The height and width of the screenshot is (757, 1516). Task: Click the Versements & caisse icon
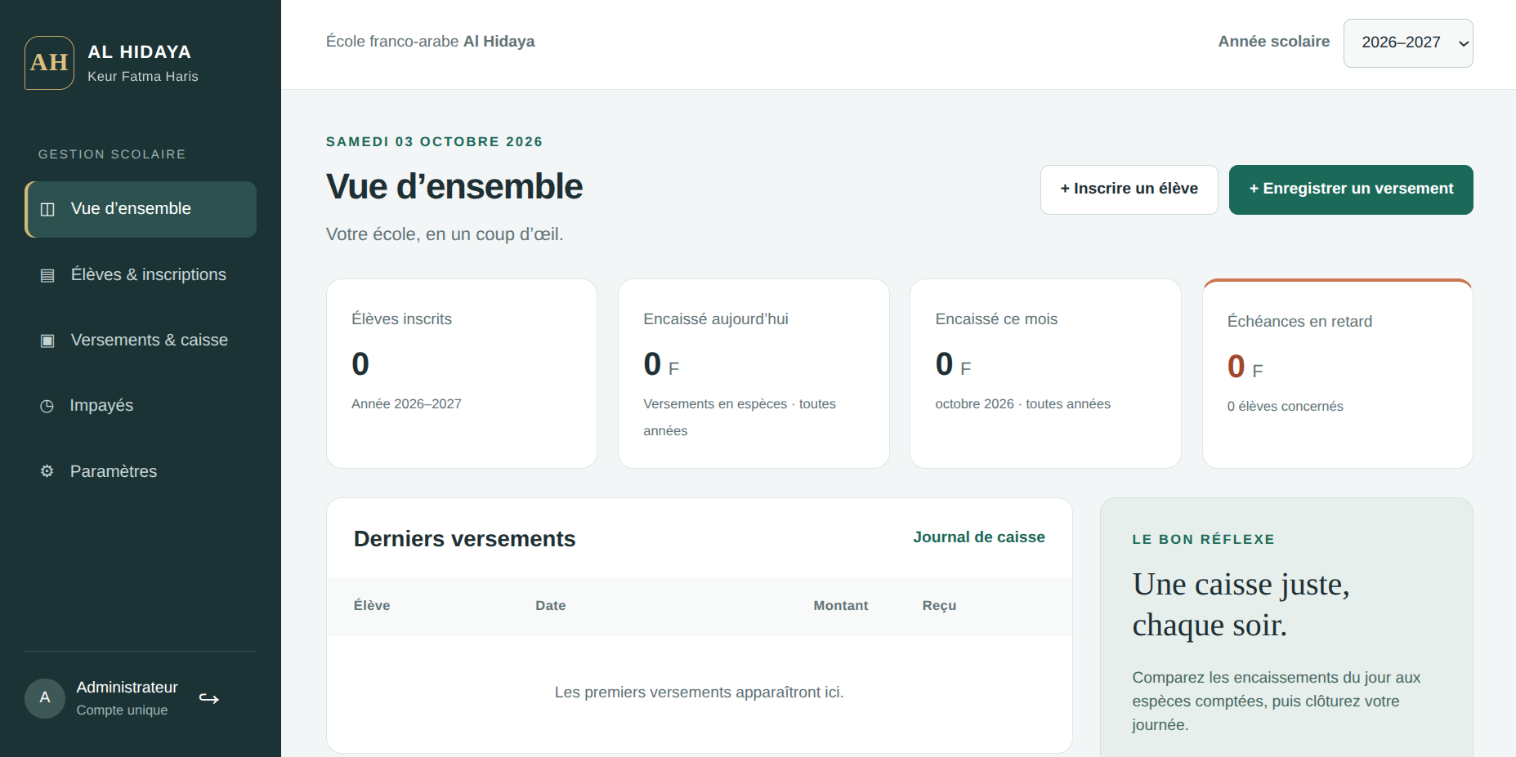pos(47,341)
